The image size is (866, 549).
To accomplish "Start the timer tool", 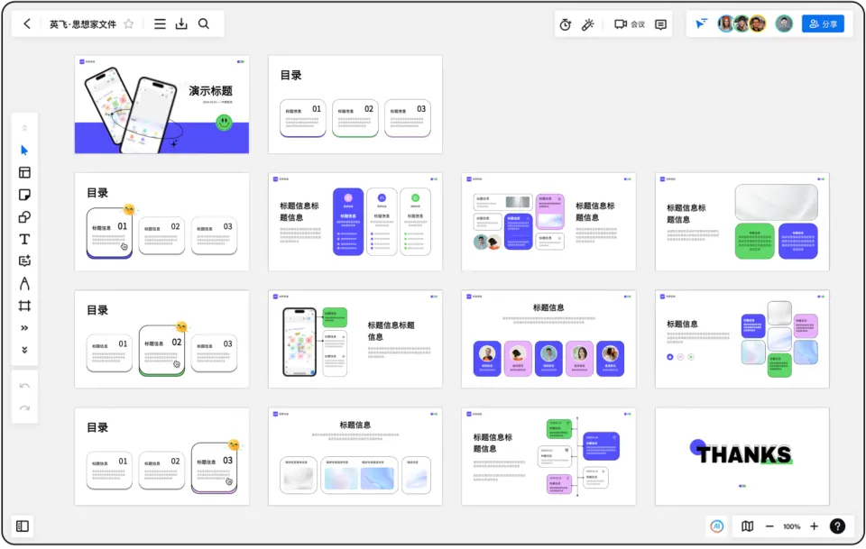I will pos(565,24).
